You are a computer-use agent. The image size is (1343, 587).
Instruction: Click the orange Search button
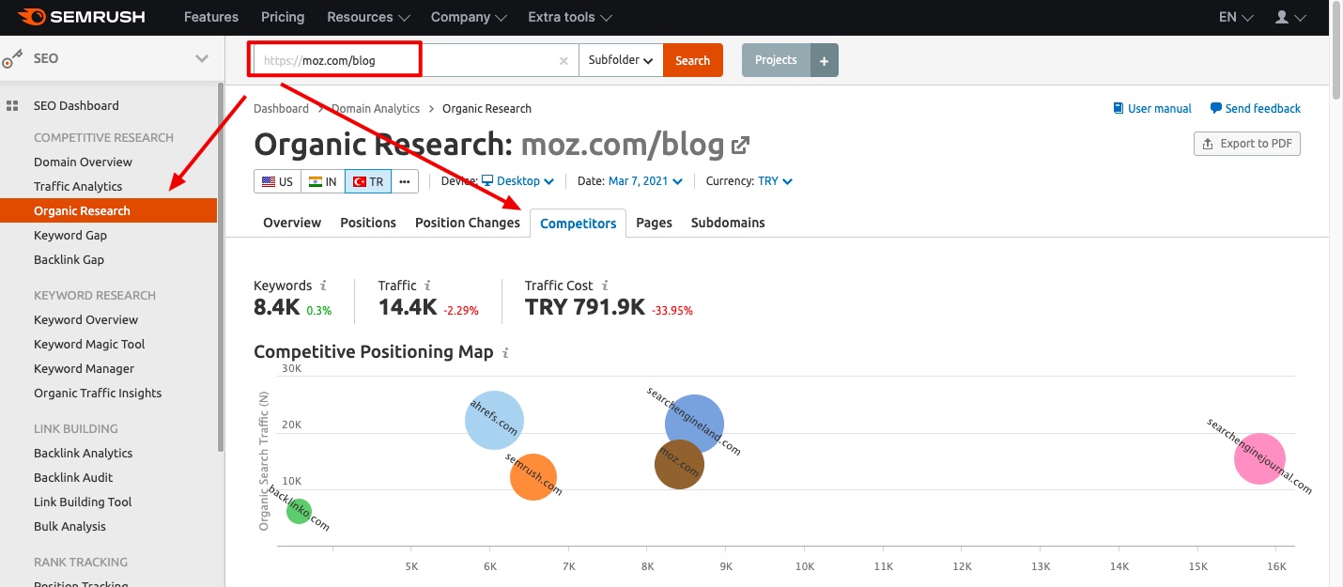(693, 60)
